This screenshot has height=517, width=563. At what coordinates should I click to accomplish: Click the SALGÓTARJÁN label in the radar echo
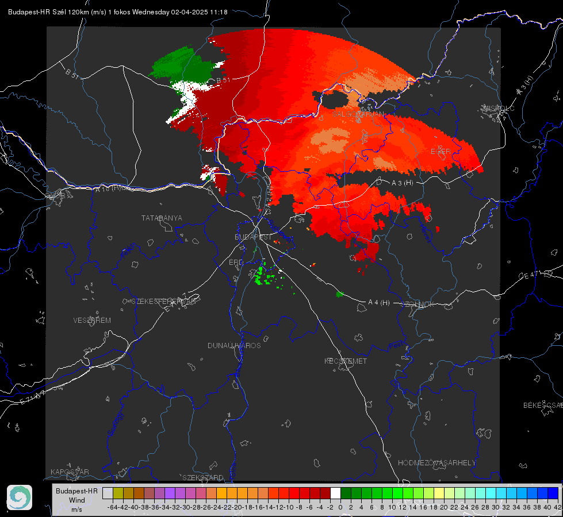click(358, 114)
